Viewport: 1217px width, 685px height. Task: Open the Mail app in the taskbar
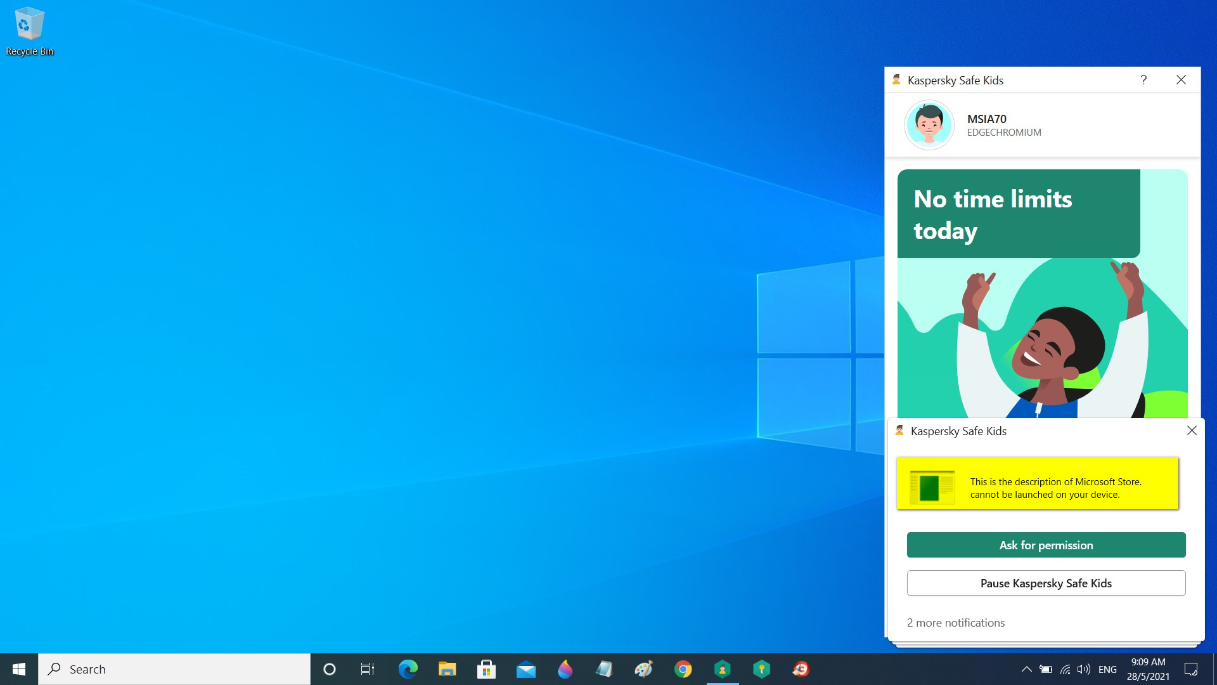pyautogui.click(x=525, y=669)
